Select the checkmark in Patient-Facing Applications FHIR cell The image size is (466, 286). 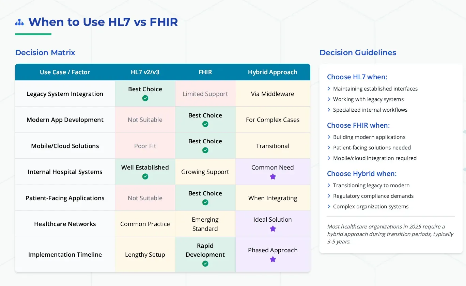point(205,202)
